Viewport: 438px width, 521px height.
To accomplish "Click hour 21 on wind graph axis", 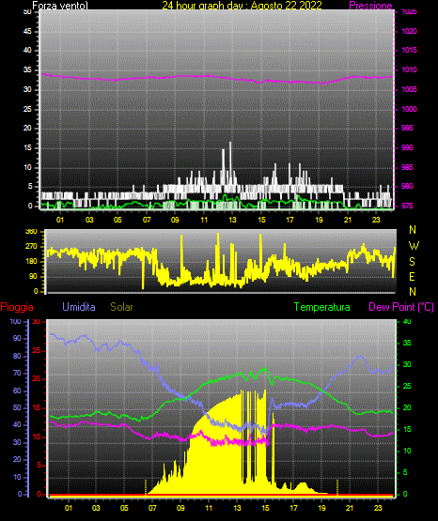I will 348,220.
